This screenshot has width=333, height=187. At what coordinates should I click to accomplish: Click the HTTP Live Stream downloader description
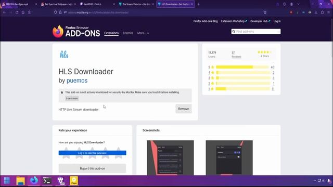point(79,110)
